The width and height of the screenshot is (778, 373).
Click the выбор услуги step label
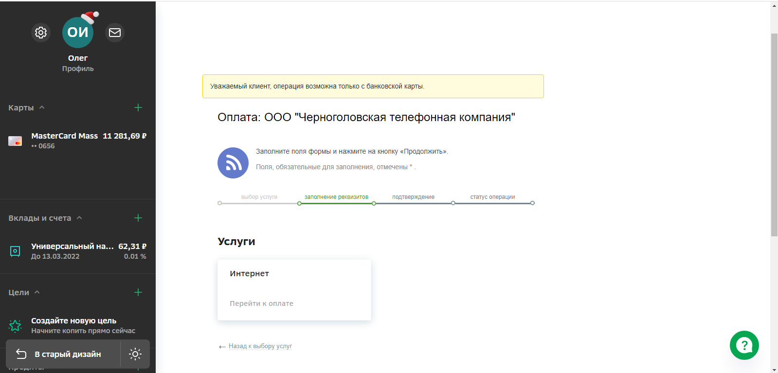[x=259, y=197]
